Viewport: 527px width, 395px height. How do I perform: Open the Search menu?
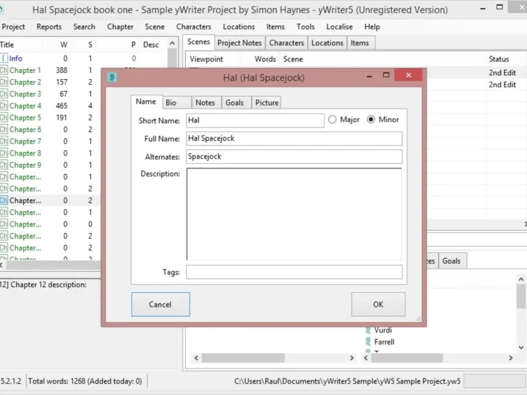pos(84,27)
